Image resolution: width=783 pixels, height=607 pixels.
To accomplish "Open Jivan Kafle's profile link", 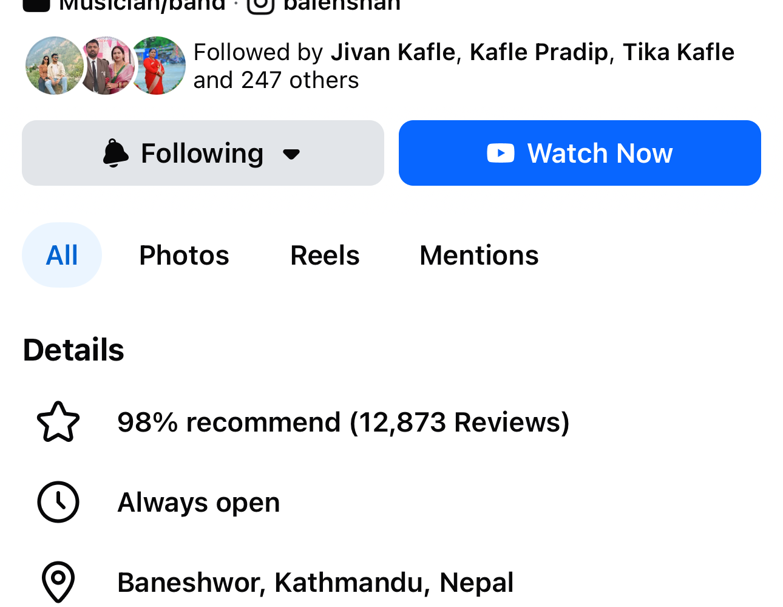I will click(x=393, y=52).
